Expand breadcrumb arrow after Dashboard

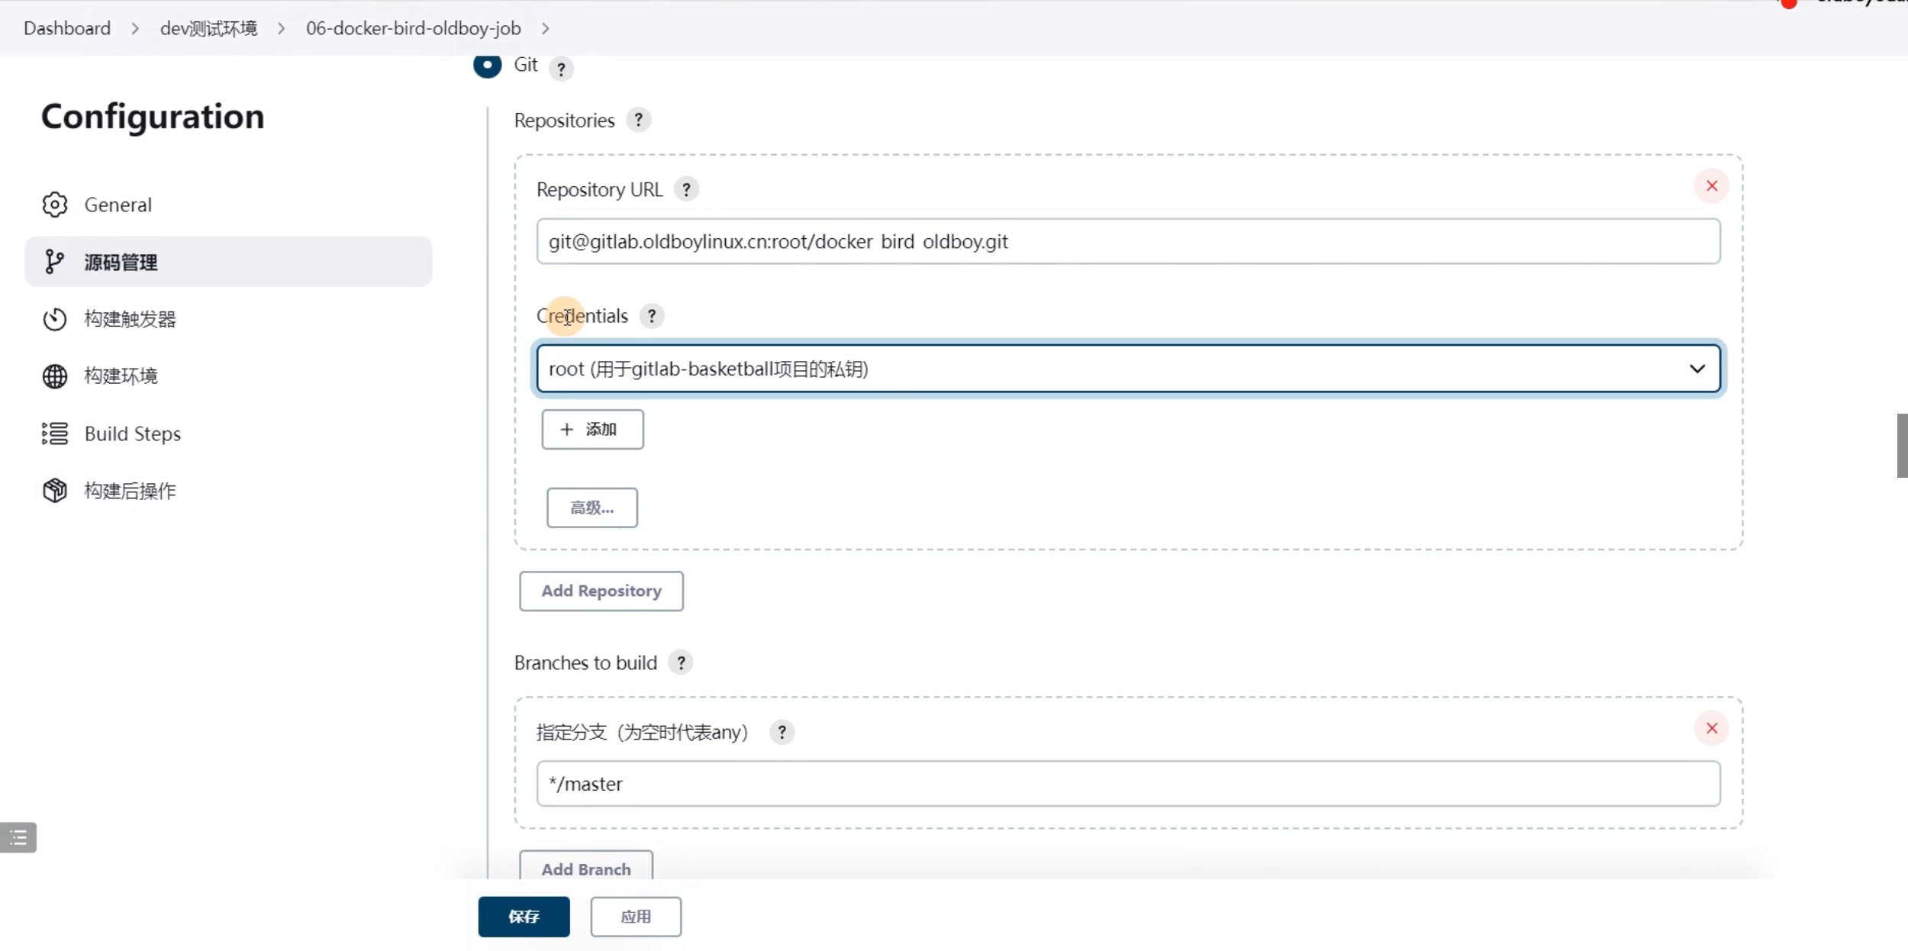[x=135, y=28]
